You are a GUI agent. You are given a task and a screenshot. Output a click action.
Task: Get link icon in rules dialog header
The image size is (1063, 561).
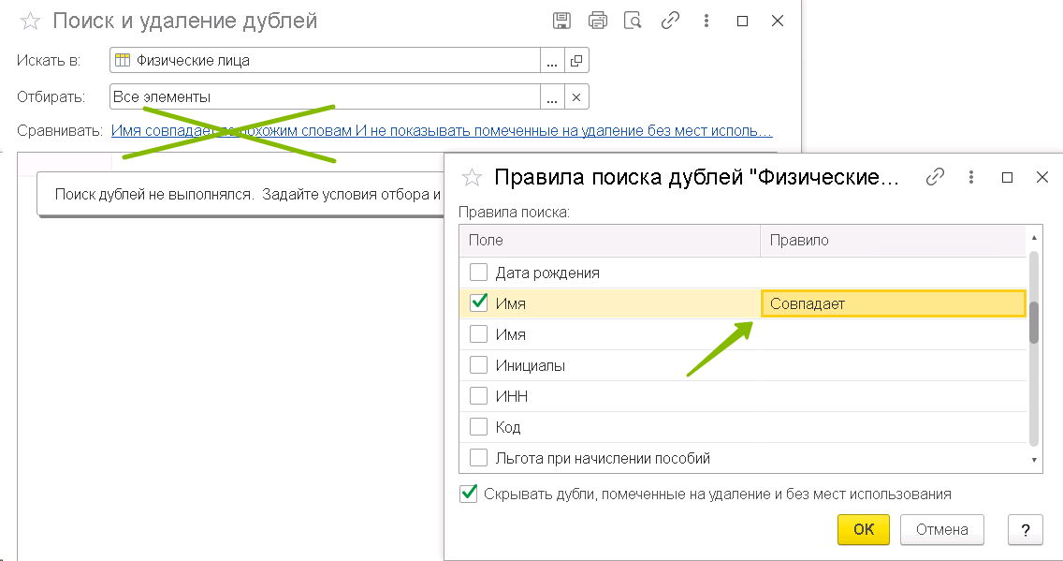(x=934, y=177)
